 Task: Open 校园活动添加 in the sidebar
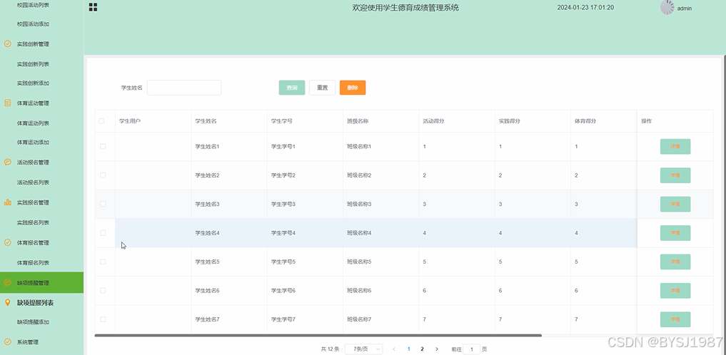tap(33, 24)
